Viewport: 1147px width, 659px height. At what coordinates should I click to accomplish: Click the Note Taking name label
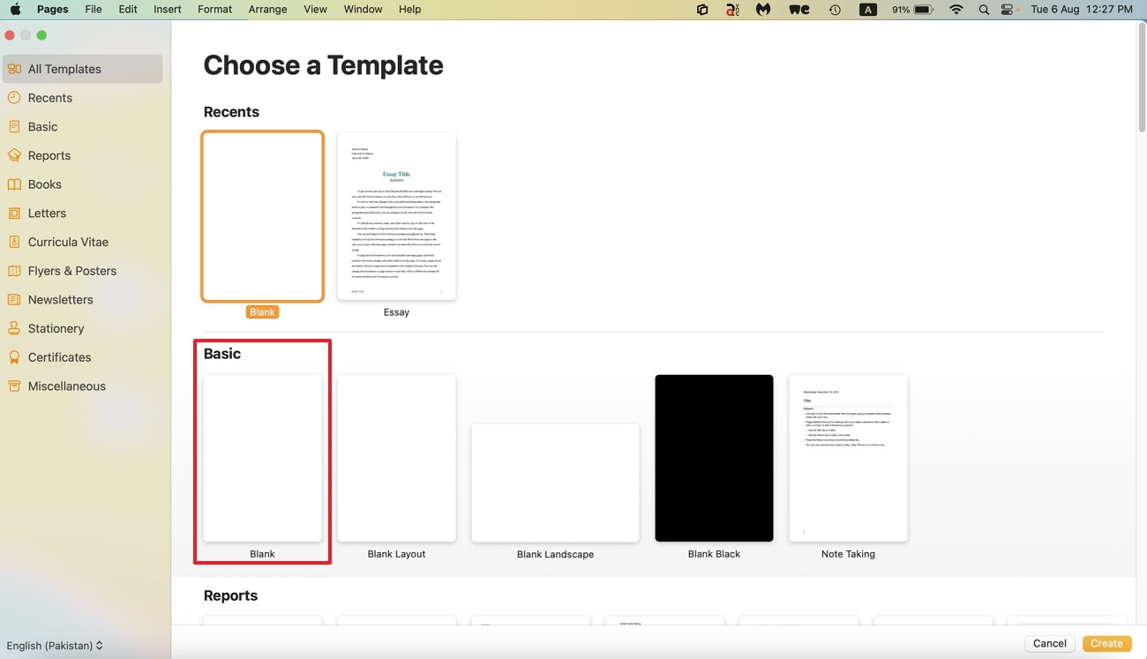[x=848, y=554]
